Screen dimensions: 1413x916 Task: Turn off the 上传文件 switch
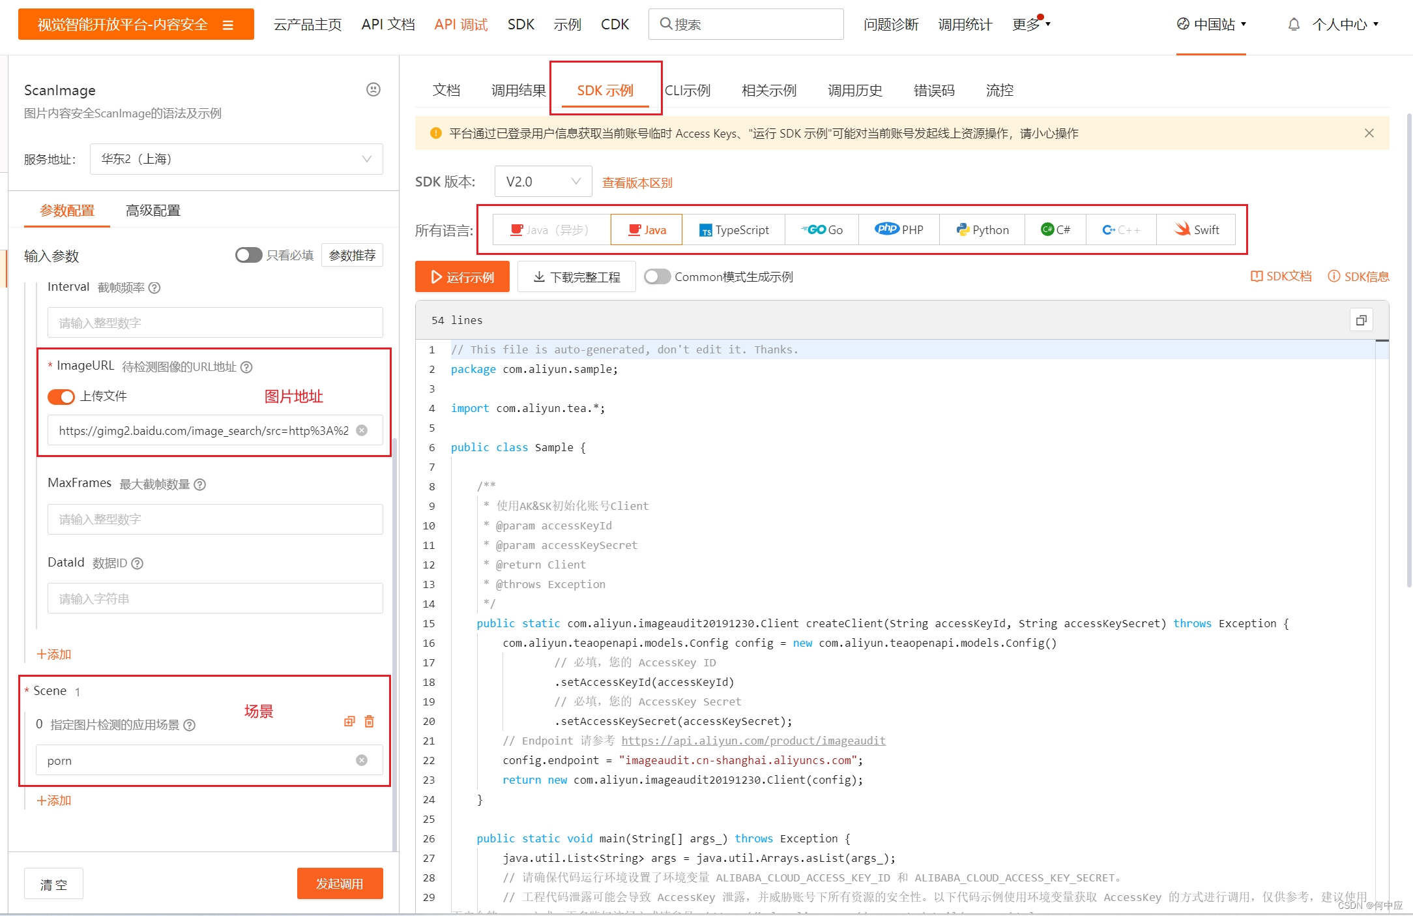tap(61, 396)
